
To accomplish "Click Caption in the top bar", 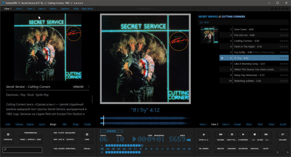I will 64,9.
